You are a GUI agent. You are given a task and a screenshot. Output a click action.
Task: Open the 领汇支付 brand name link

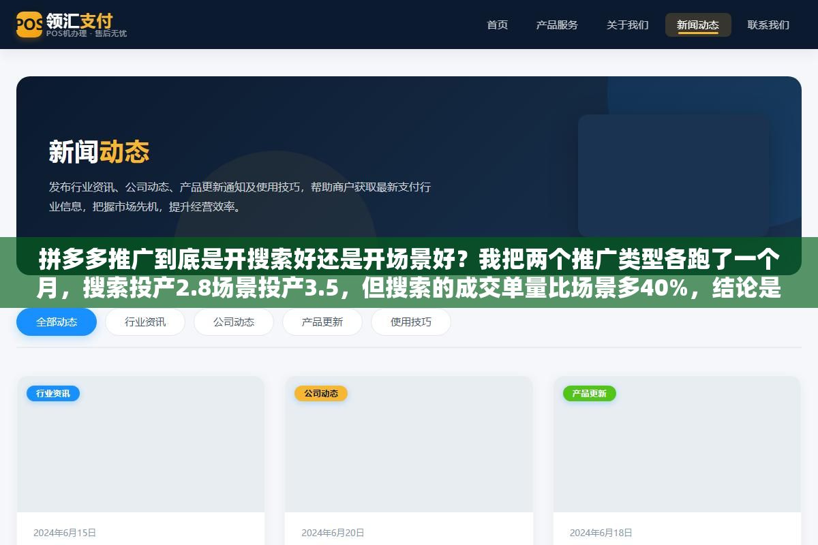pos(79,20)
